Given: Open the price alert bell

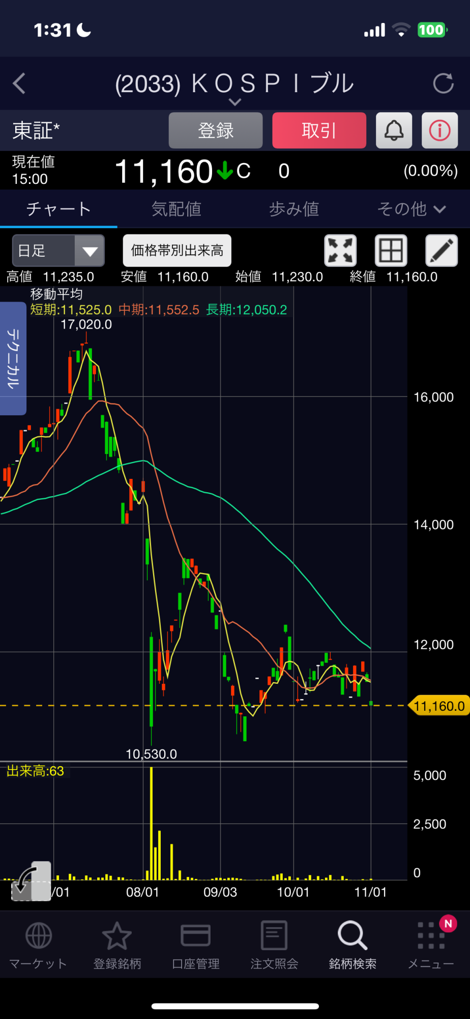Looking at the screenshot, I should pyautogui.click(x=394, y=131).
